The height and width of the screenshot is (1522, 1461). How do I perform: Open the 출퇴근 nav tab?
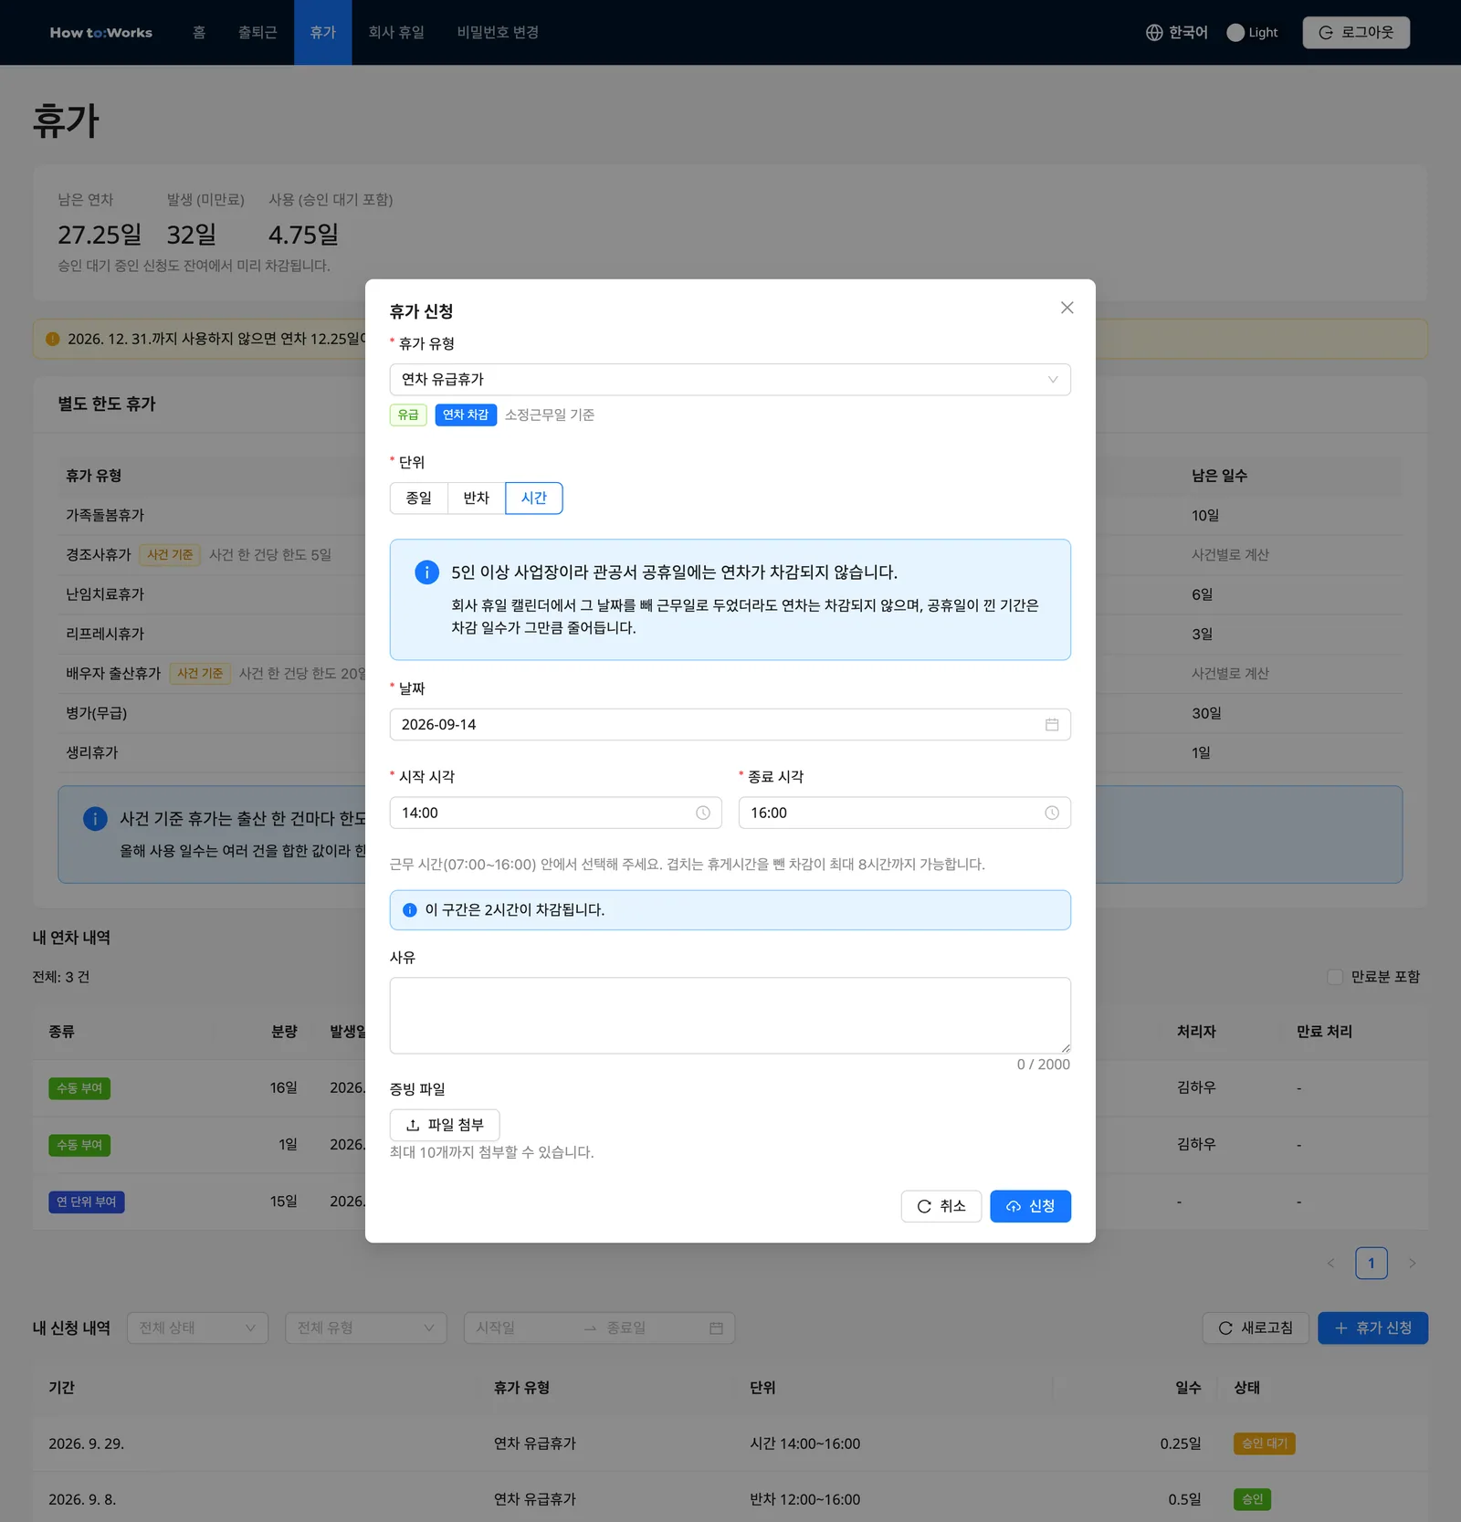[x=258, y=33]
